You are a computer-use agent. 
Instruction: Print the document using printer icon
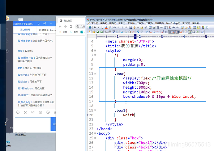pyautogui.click(x=110, y=32)
